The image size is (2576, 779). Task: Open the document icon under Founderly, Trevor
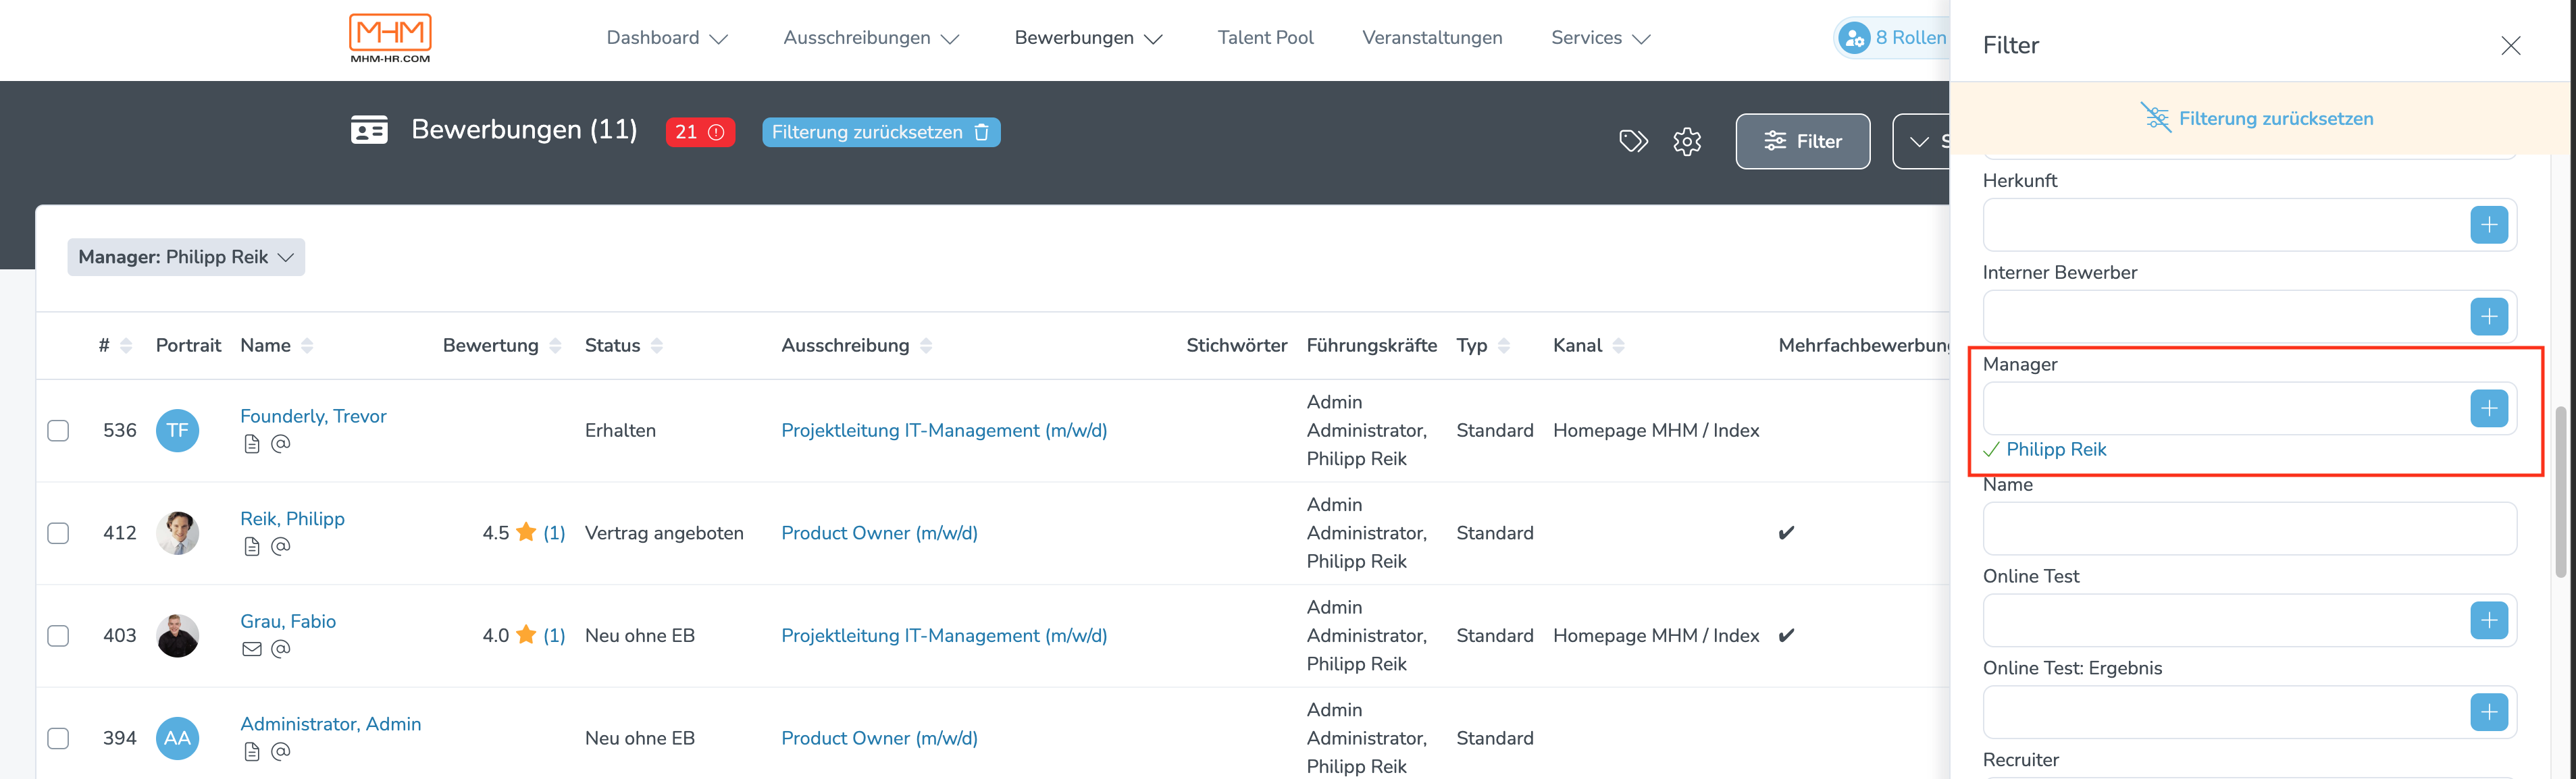(251, 443)
